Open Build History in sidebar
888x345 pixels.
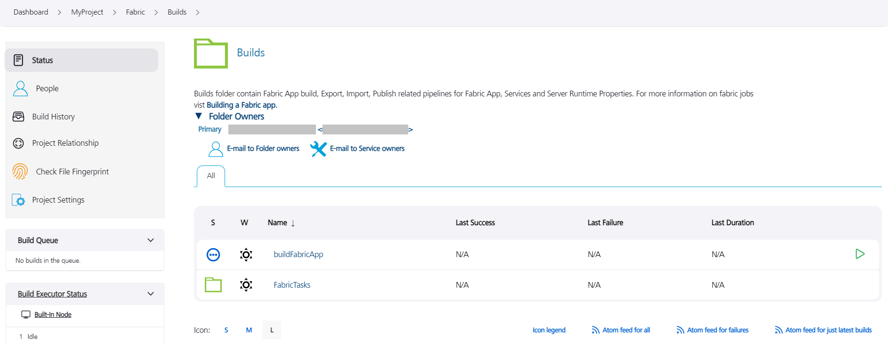point(53,117)
